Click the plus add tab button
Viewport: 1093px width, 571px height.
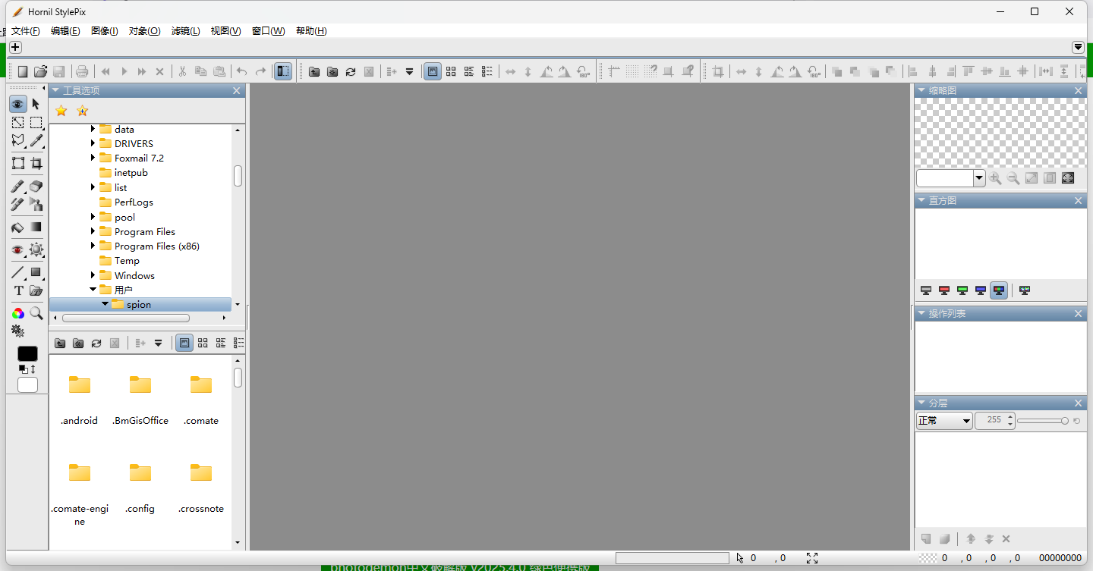click(x=15, y=47)
